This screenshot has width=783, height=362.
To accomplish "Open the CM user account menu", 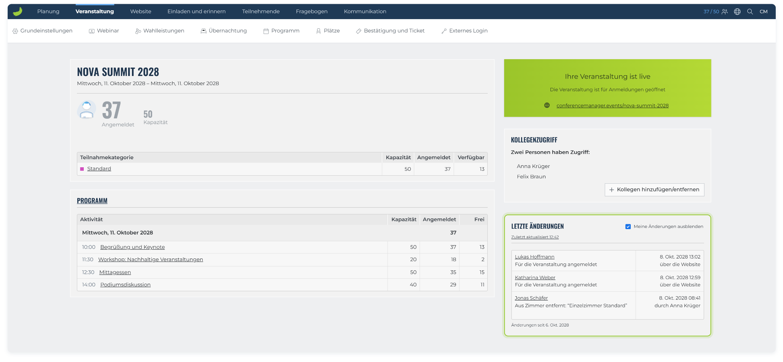I will pyautogui.click(x=763, y=11).
